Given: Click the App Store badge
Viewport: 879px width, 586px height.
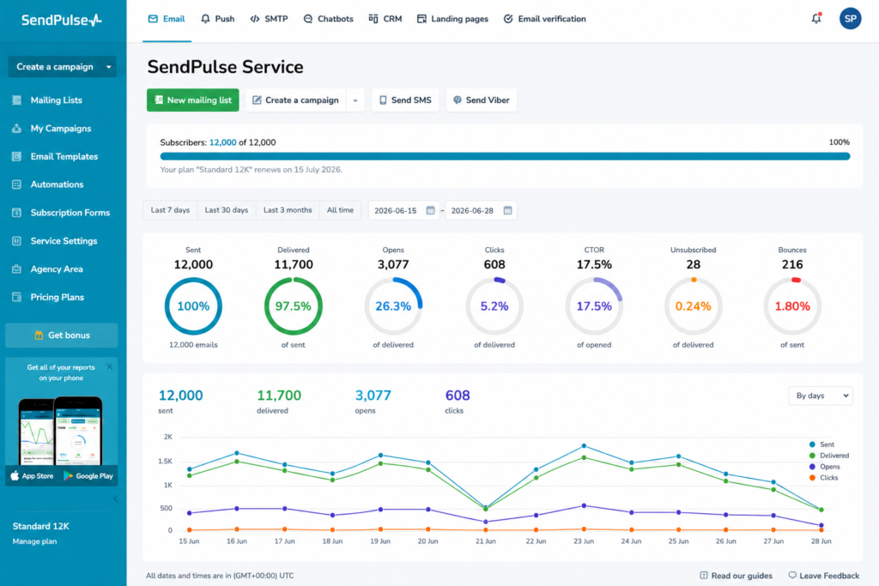Looking at the screenshot, I should (x=33, y=475).
